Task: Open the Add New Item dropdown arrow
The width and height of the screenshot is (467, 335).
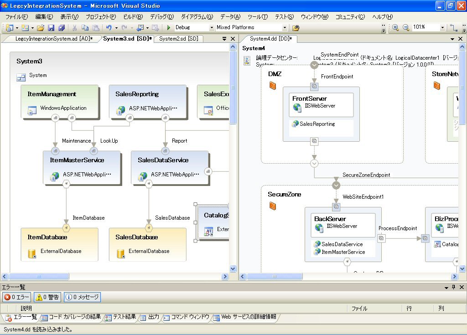Action: 32,28
